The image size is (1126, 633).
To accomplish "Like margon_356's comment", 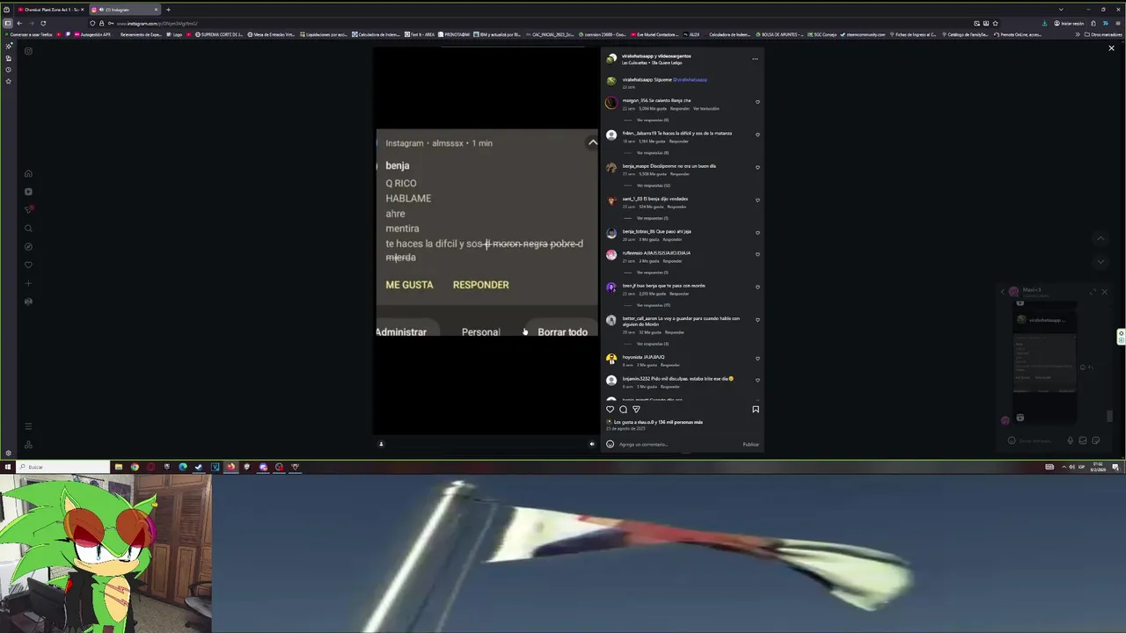I will coord(757,102).
